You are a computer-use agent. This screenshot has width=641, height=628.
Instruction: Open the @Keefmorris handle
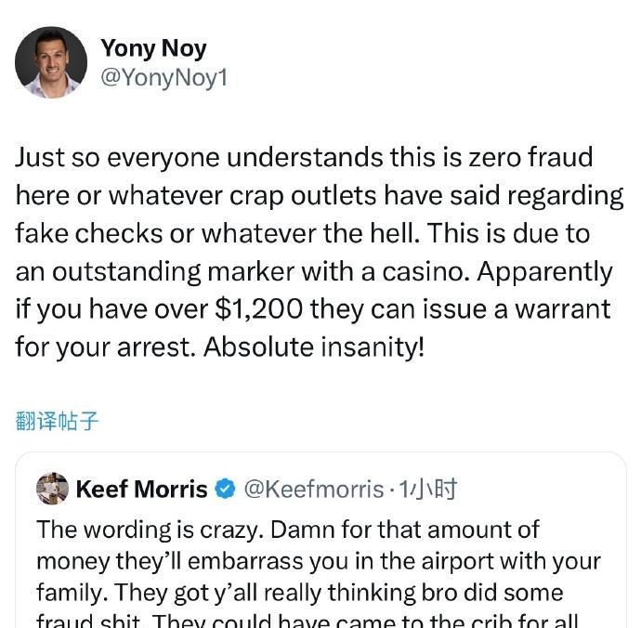313,489
